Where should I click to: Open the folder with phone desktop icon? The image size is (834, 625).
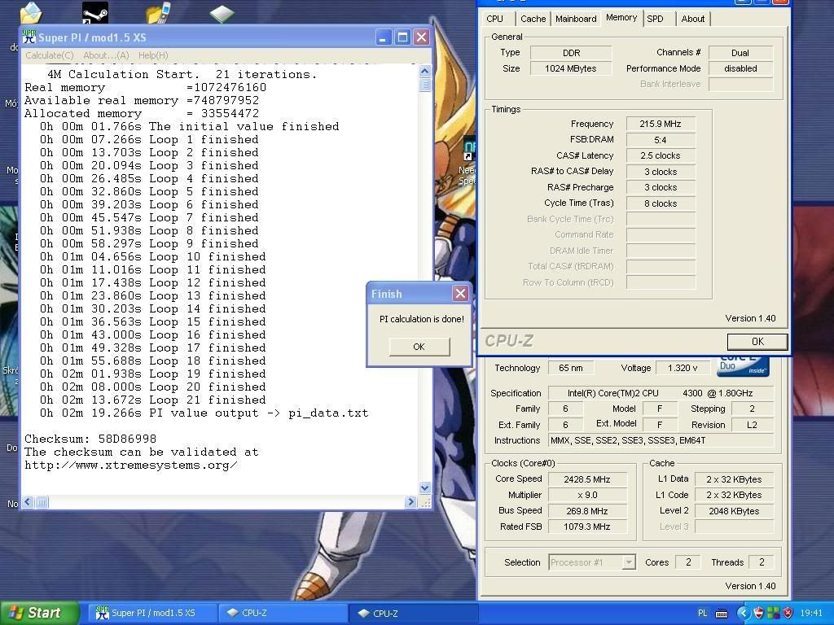click(x=159, y=12)
